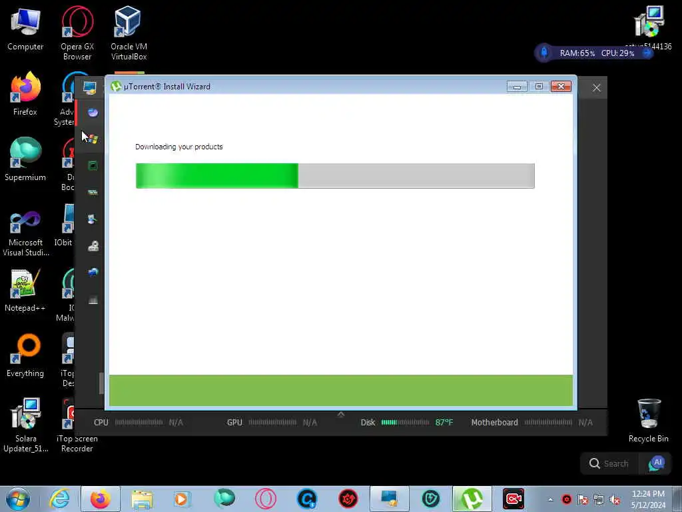Switch to the µTorrent taskbar button
Viewport: 682px width, 512px height.
pyautogui.click(x=472, y=499)
